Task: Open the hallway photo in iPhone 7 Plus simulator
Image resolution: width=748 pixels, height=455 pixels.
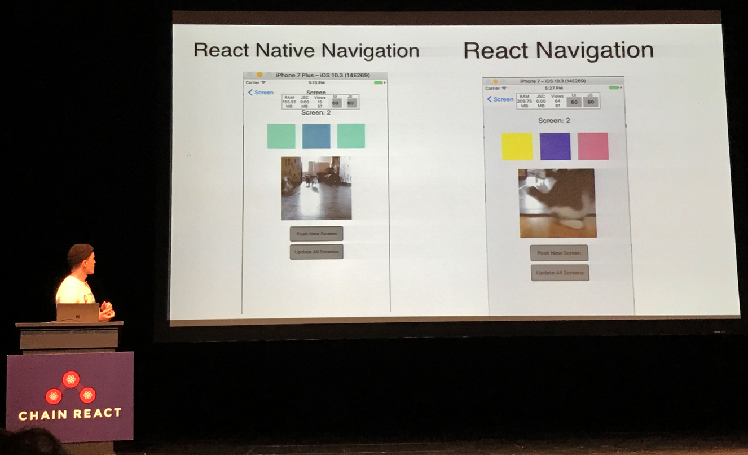Action: [316, 188]
